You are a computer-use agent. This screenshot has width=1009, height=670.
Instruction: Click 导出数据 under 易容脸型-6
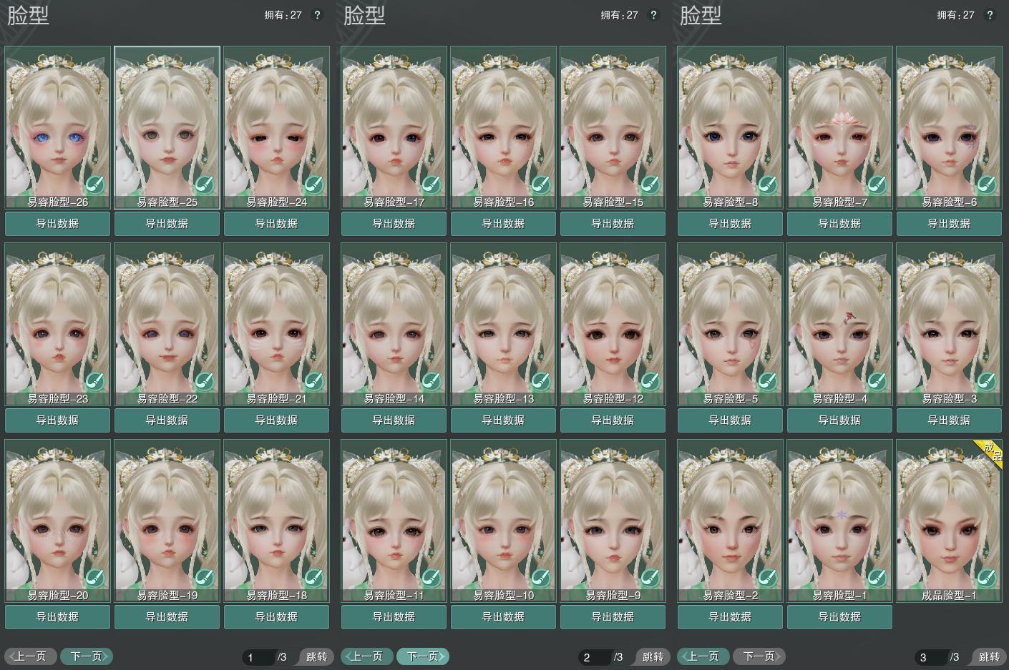950,224
